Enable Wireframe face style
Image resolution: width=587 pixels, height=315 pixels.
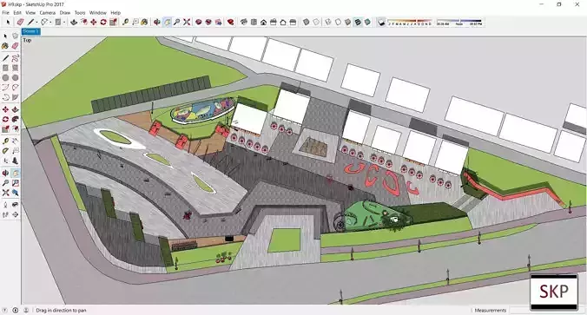328,22
